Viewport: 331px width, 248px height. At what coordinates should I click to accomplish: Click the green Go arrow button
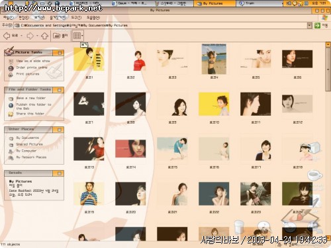(x=317, y=25)
